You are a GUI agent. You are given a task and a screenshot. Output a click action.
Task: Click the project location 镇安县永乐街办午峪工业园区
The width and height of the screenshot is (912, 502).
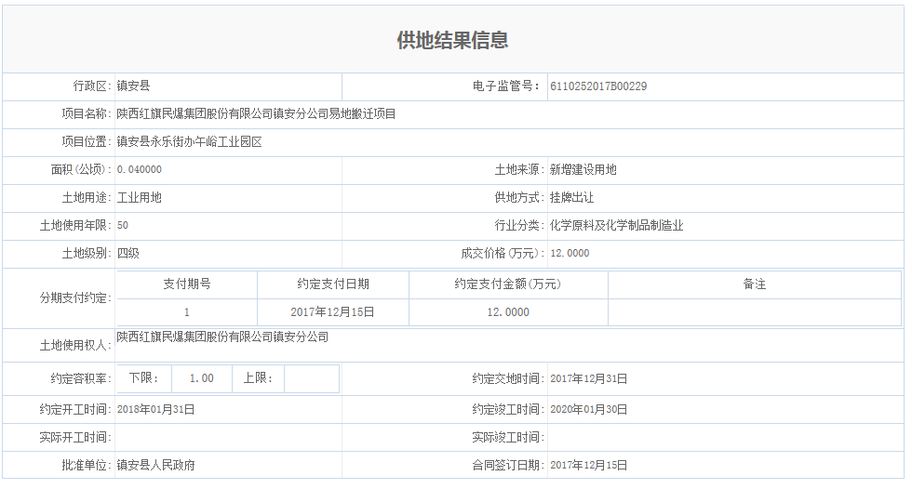pyautogui.click(x=189, y=141)
